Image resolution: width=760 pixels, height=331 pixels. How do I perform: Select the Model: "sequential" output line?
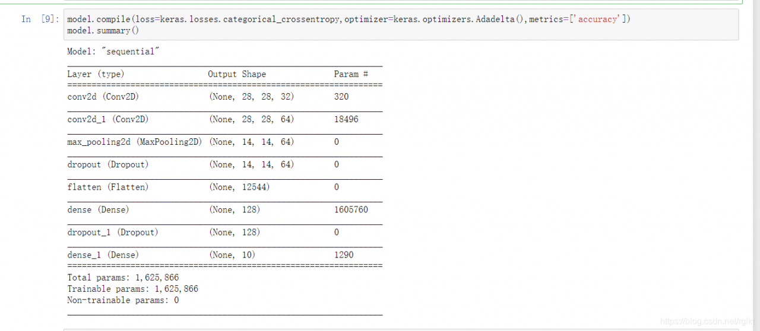click(x=114, y=52)
